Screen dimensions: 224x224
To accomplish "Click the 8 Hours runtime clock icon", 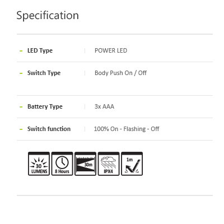I will (x=62, y=164).
